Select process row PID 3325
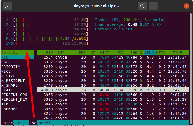Image resolution: width=193 pixels, height=126 pixels. pyautogui.click(x=113, y=99)
